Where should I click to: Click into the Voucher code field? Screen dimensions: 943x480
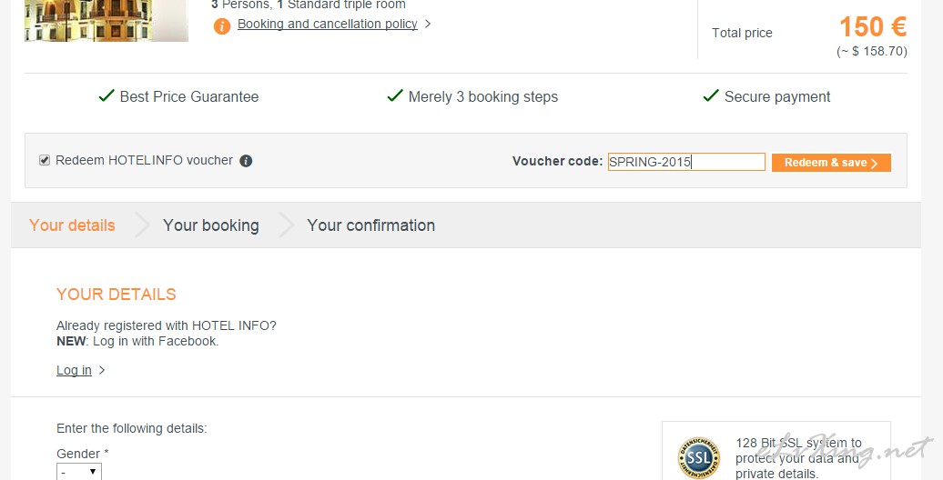click(x=686, y=162)
